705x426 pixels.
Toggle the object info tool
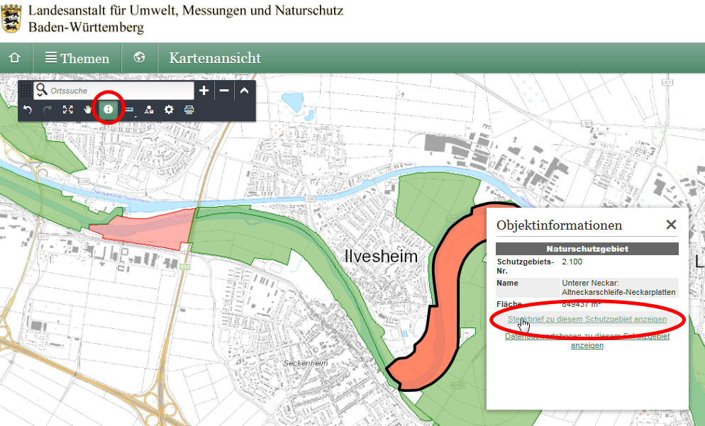[109, 110]
